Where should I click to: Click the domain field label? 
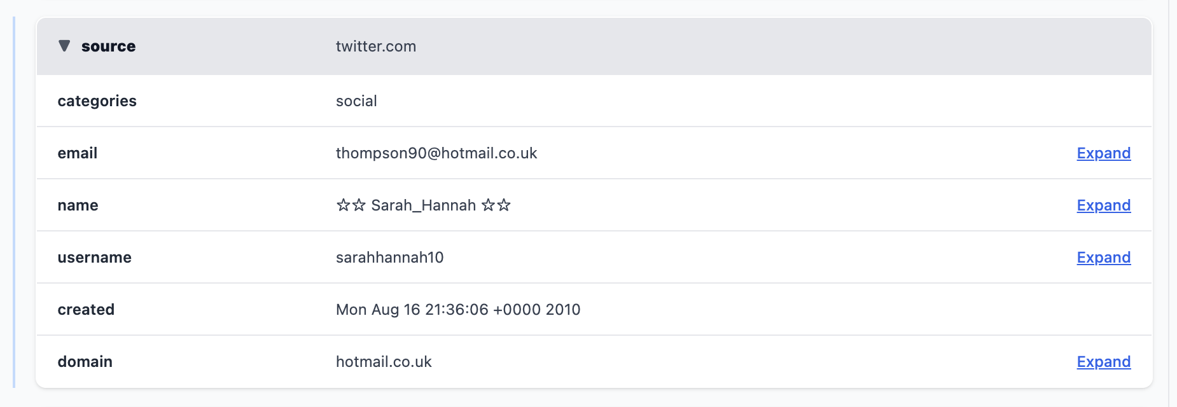(85, 362)
